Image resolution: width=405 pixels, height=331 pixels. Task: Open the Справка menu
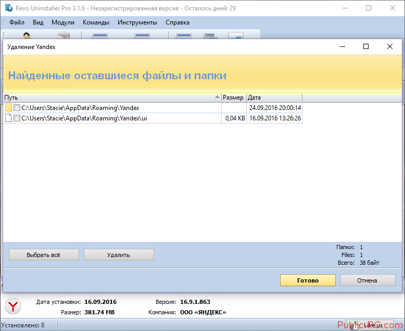point(178,22)
